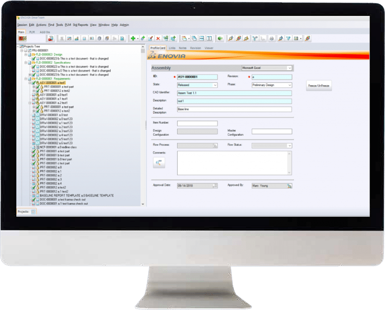This screenshot has height=310, width=385.
Task: Click the printer icon in the toolbar
Action: [271, 38]
